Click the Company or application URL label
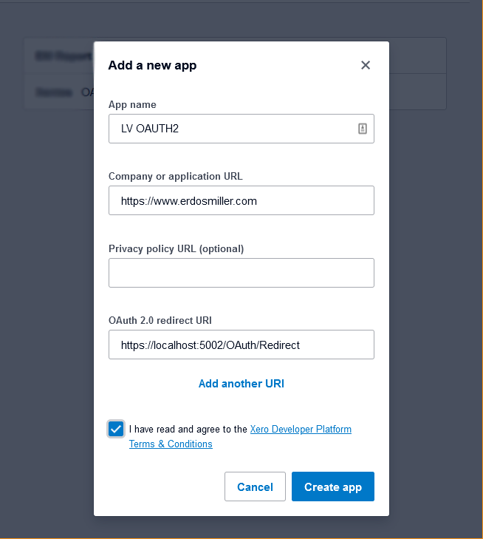 point(176,177)
